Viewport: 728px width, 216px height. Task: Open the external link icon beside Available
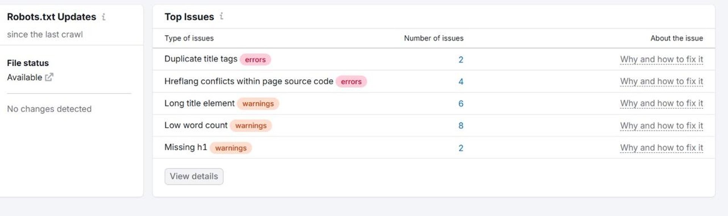[x=49, y=77]
